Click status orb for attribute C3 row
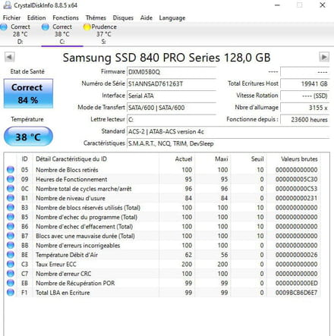Image resolution: width=334 pixels, height=336 pixels. [11, 264]
